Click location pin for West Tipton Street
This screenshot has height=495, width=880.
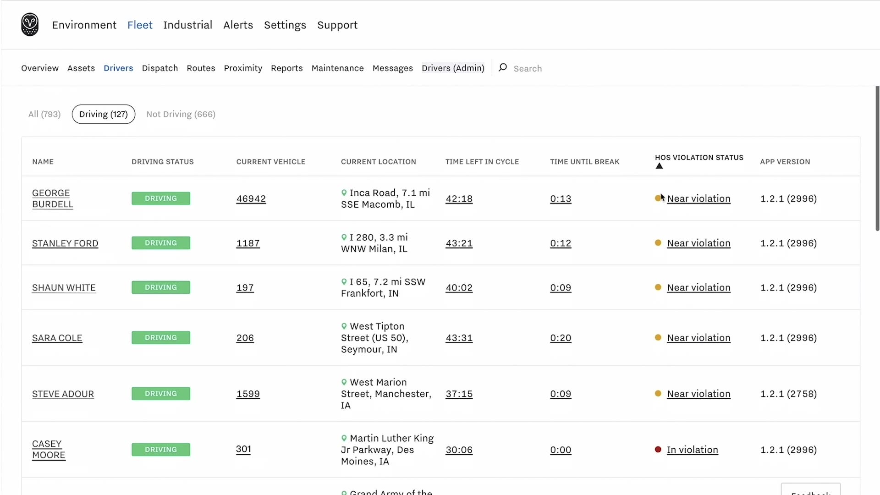tap(344, 326)
